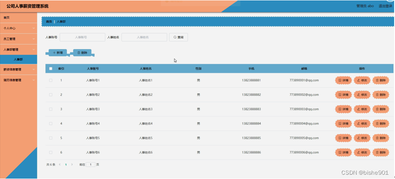Click email 773890004@qq.com cell
This screenshot has height=179, width=395.
tap(304, 124)
